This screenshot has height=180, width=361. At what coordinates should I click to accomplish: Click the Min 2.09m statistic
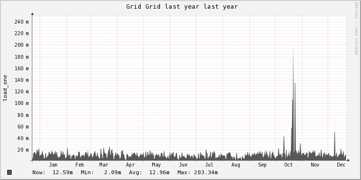click(101, 172)
